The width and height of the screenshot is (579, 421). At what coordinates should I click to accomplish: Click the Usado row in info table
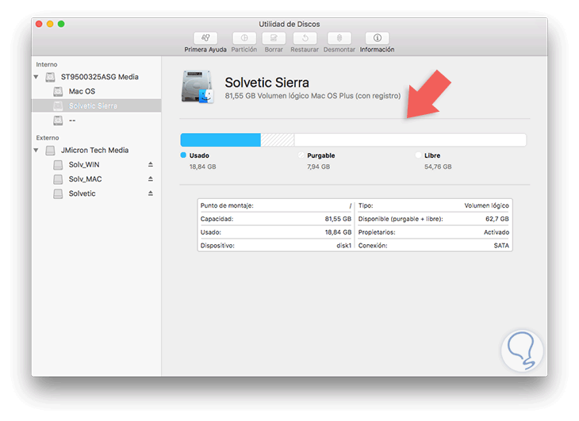point(276,232)
